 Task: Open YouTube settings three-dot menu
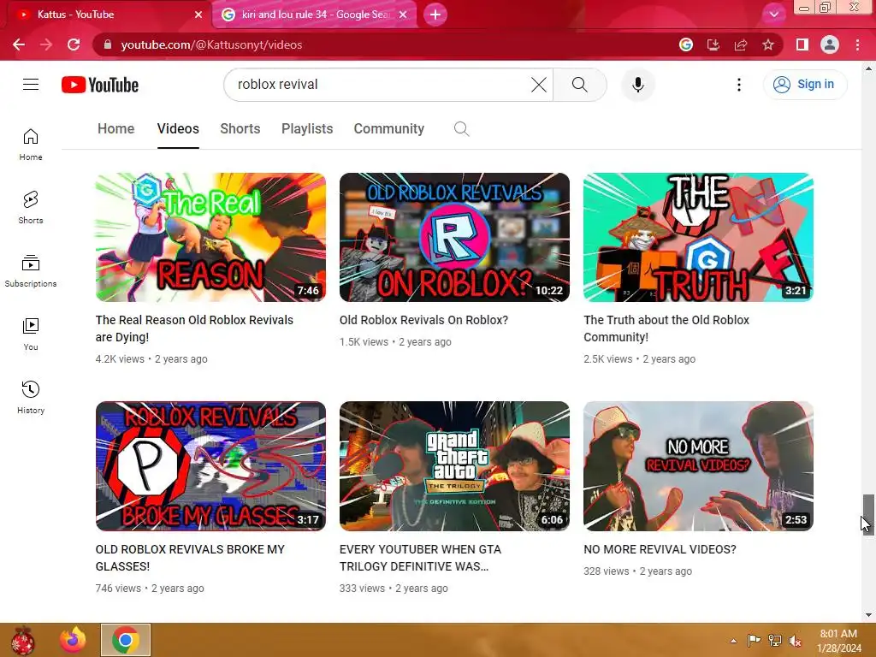click(738, 85)
